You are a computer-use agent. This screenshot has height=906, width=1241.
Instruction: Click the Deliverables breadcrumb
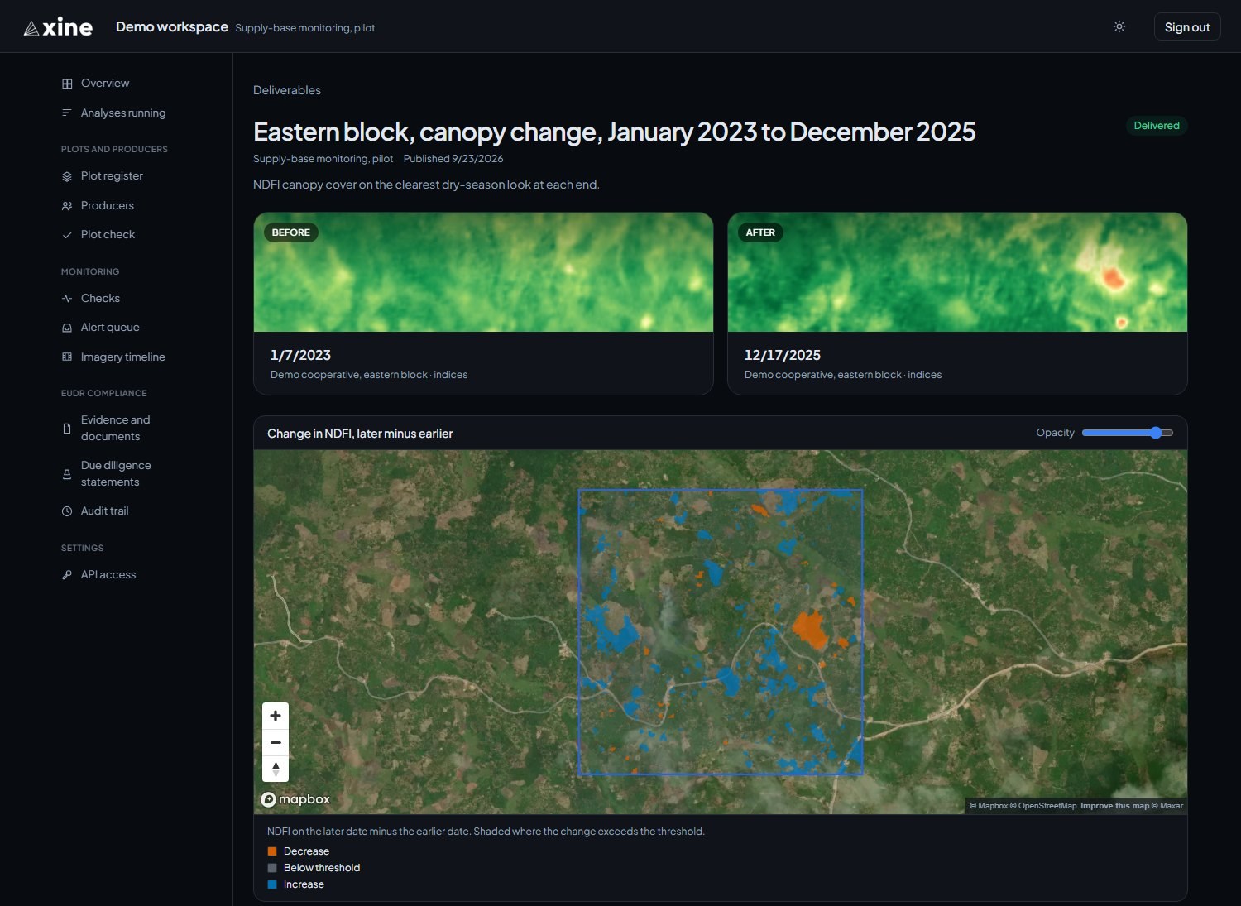point(287,90)
